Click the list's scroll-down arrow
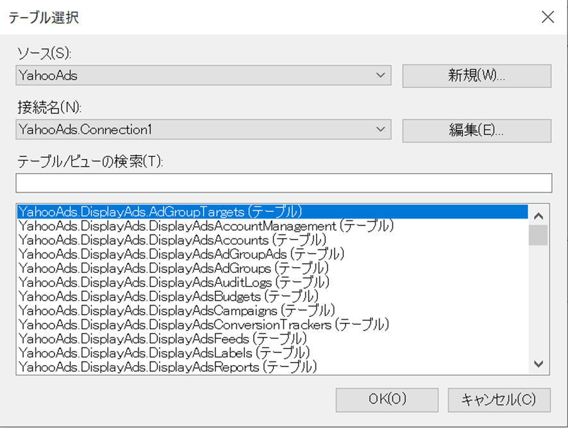This screenshot has width=568, height=428. click(x=539, y=364)
